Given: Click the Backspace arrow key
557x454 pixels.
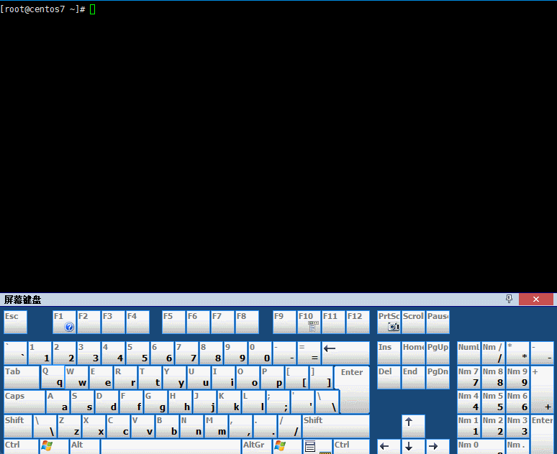Looking at the screenshot, I should (345, 353).
